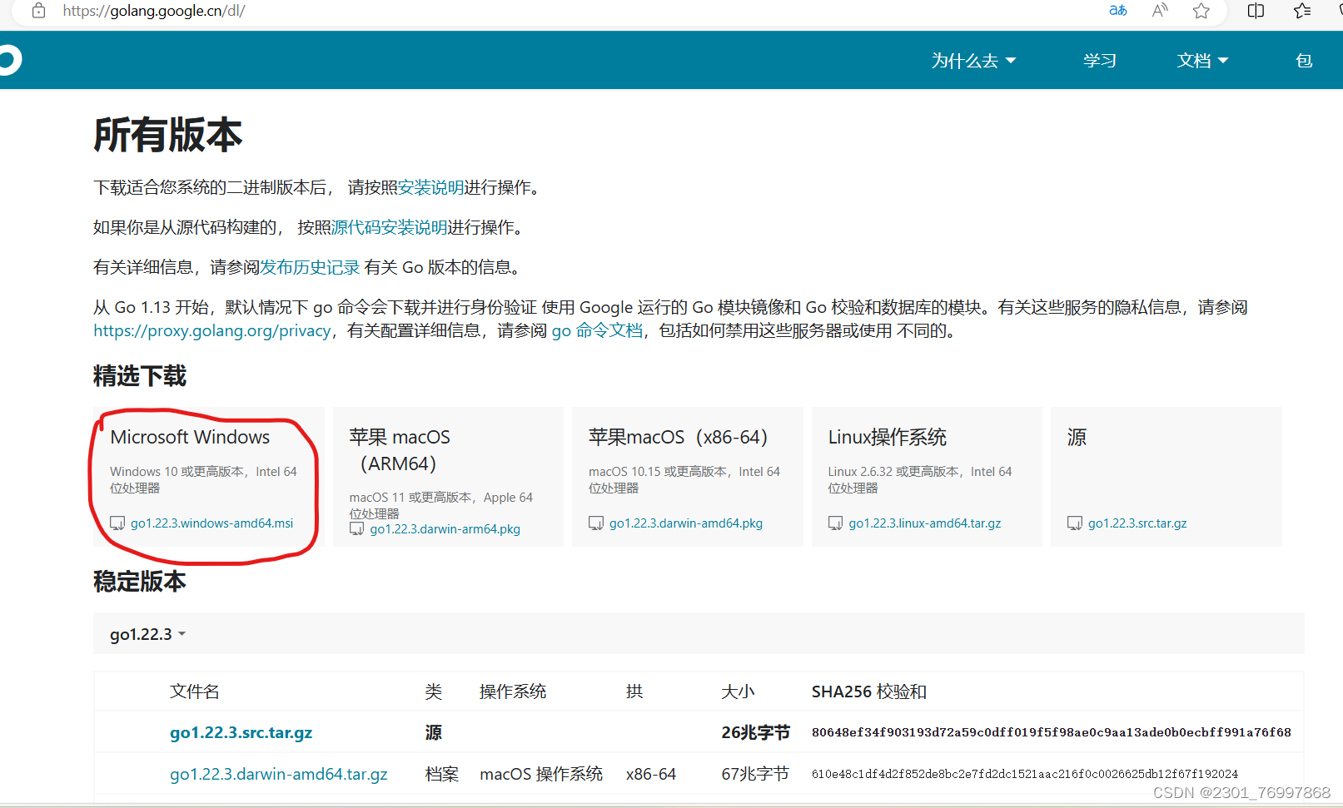Open the 安装说明 link
Viewport: 1343px width, 808px height.
432,187
